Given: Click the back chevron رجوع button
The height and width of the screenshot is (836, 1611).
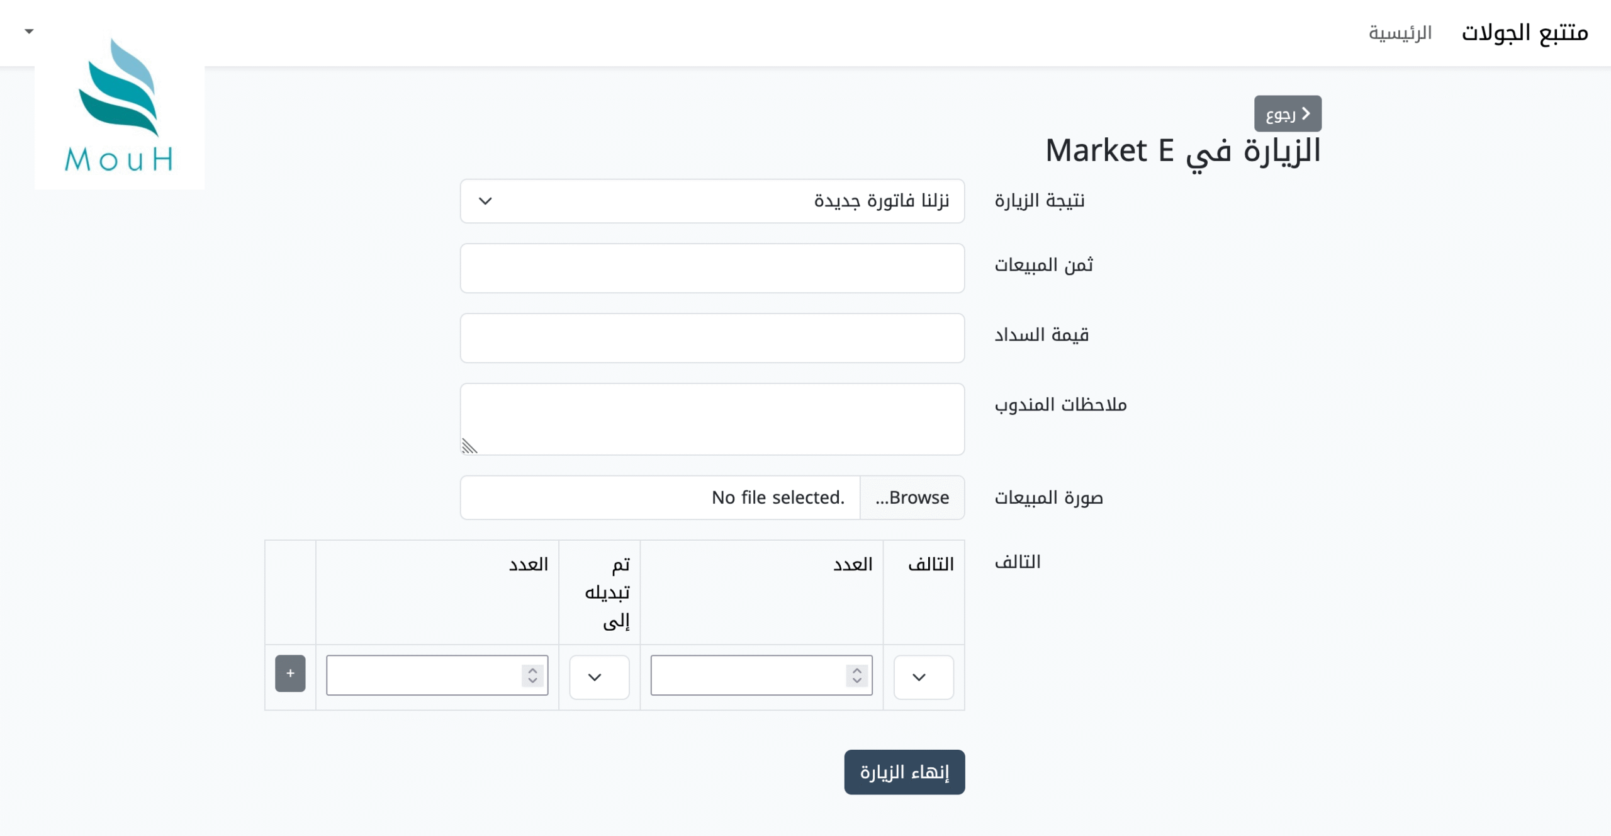Looking at the screenshot, I should click(1288, 114).
